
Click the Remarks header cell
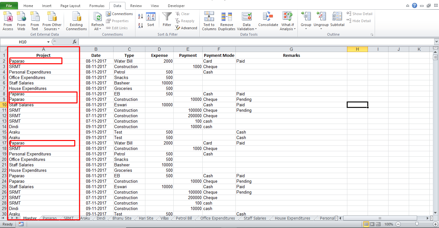click(291, 55)
